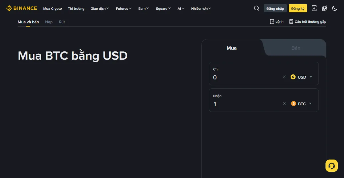Toggle dark mode moon icon

tap(335, 8)
